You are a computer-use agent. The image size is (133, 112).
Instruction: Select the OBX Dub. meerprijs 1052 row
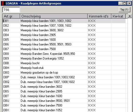(64, 110)
